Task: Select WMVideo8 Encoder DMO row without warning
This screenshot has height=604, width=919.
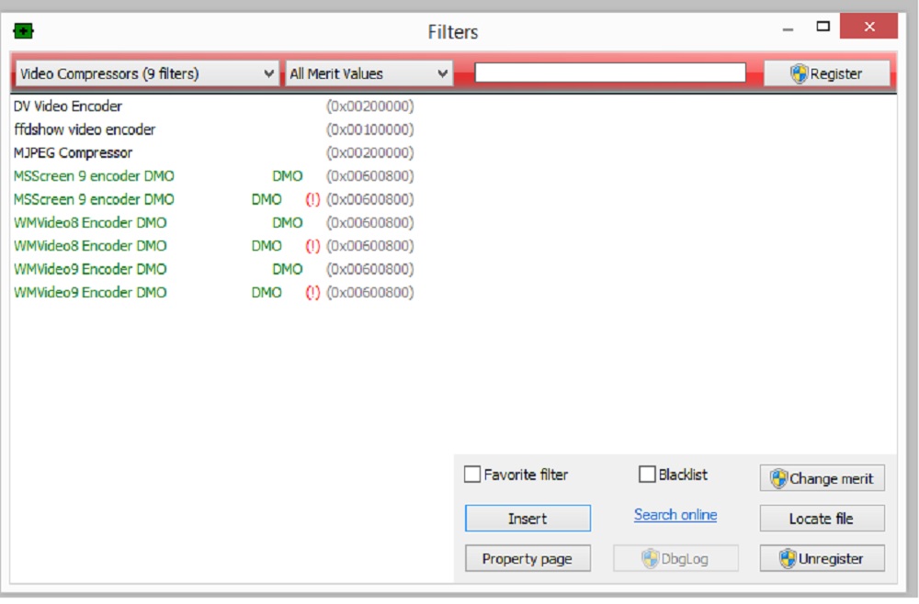Action: [214, 222]
